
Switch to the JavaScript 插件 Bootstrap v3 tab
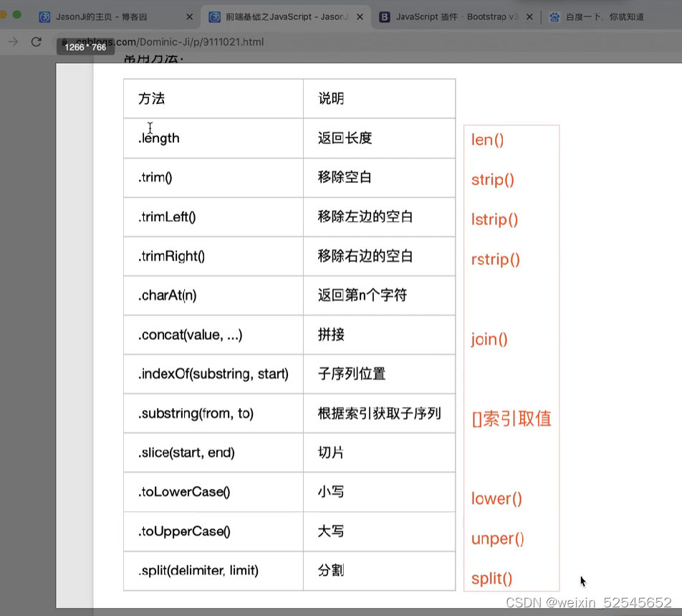point(458,16)
